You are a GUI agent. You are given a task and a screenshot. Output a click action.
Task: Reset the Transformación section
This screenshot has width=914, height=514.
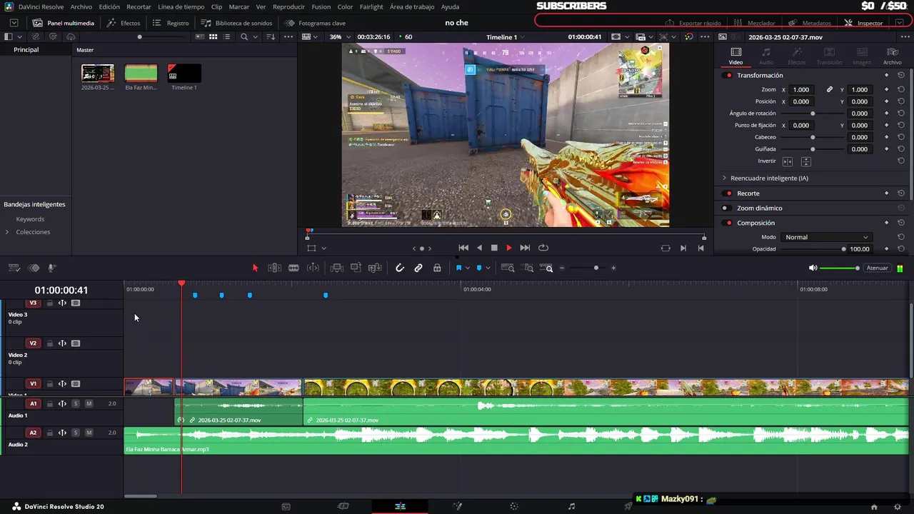(901, 75)
